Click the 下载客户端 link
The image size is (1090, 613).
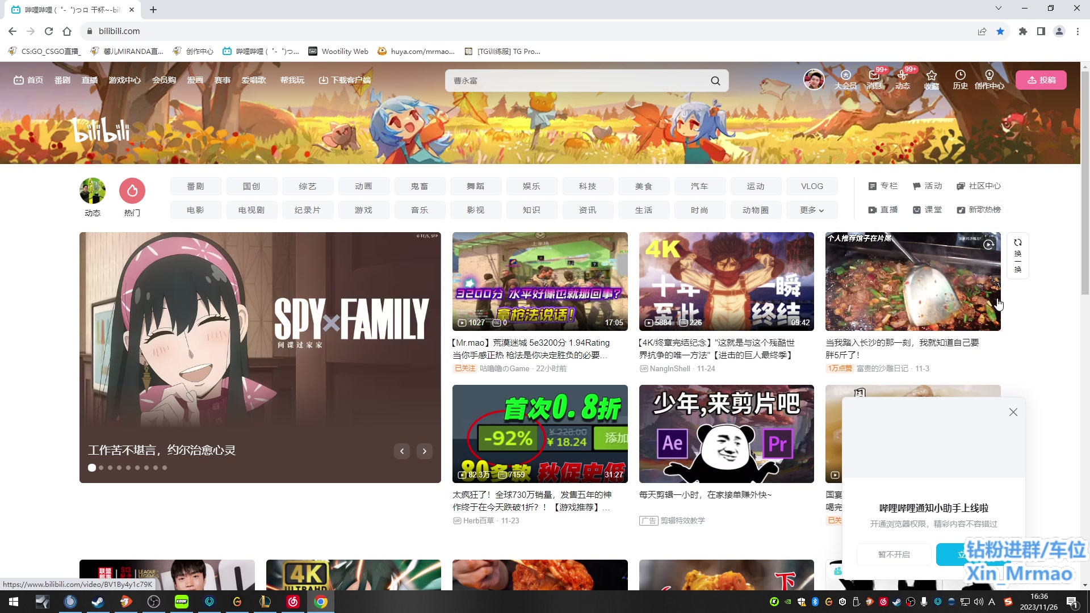345,80
